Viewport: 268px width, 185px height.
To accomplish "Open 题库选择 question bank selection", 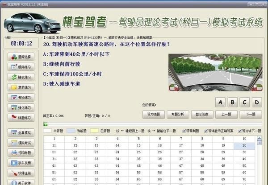I will [21, 57].
